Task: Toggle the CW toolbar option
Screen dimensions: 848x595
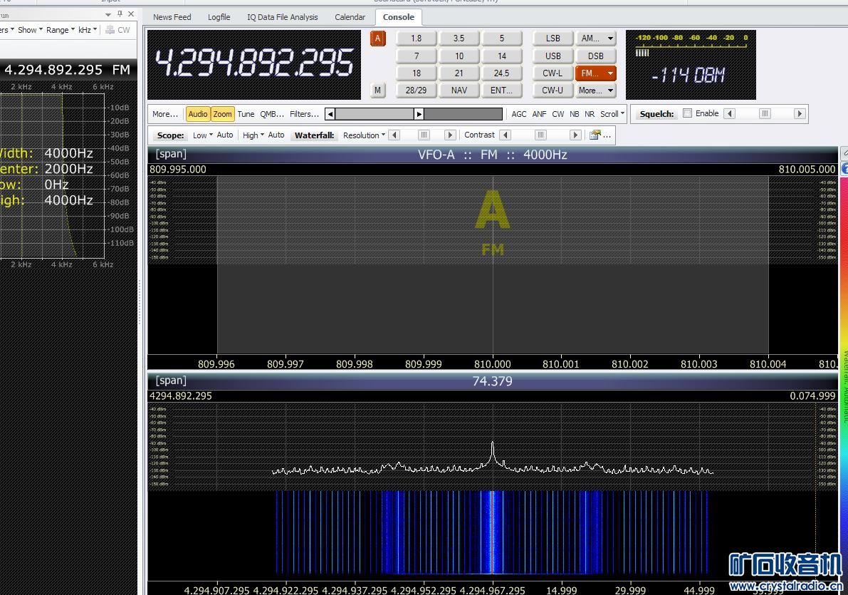Action: point(558,114)
